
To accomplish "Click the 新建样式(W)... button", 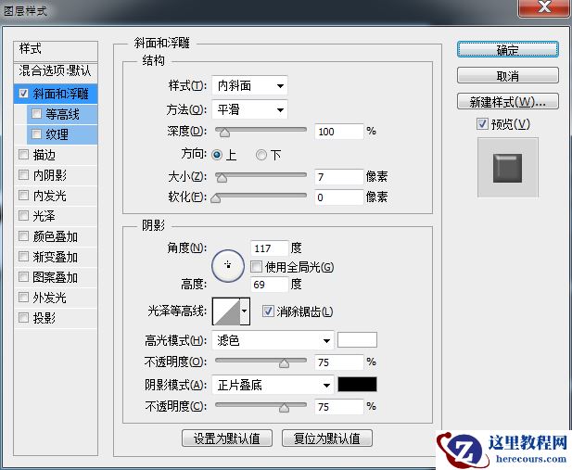I will [x=508, y=102].
